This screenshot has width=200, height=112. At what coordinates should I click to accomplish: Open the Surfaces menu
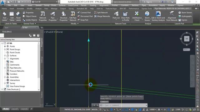[62, 5]
